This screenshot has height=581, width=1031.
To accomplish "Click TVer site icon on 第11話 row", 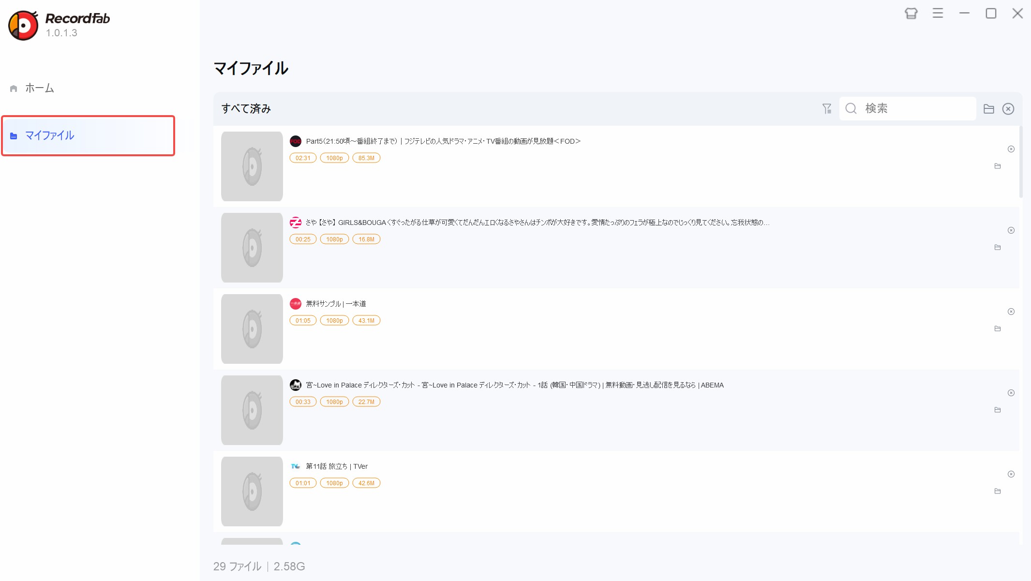I will [x=296, y=466].
